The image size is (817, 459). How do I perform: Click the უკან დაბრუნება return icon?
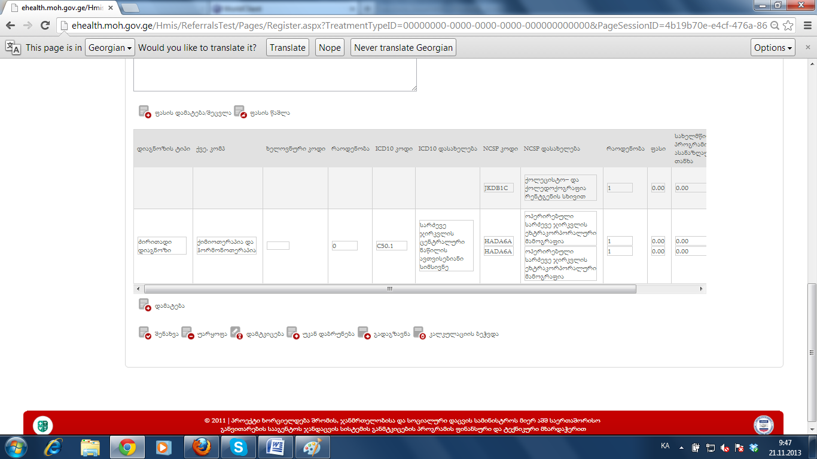pos(292,333)
